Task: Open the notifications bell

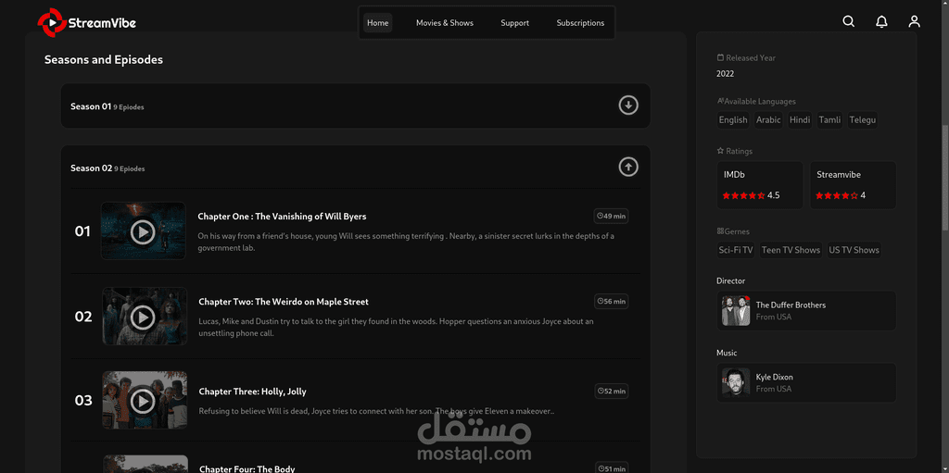Action: point(882,21)
